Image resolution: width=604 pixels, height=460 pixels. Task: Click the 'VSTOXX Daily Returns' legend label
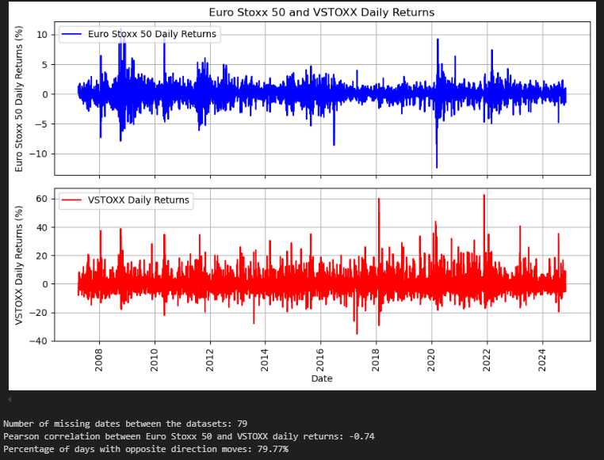139,200
